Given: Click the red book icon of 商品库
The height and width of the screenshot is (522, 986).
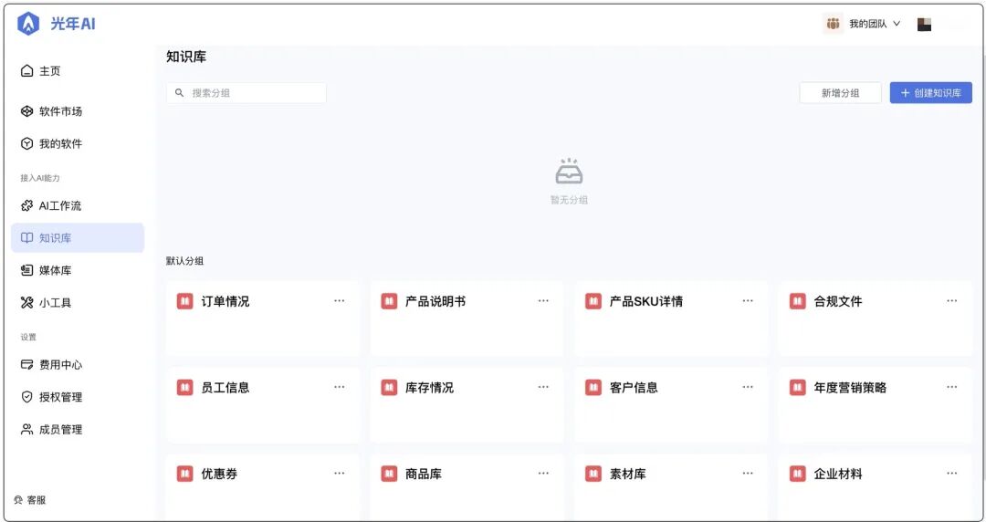Looking at the screenshot, I should click(389, 474).
